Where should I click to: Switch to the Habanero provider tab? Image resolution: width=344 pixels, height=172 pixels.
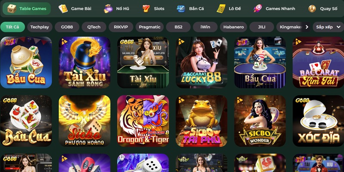(233, 27)
